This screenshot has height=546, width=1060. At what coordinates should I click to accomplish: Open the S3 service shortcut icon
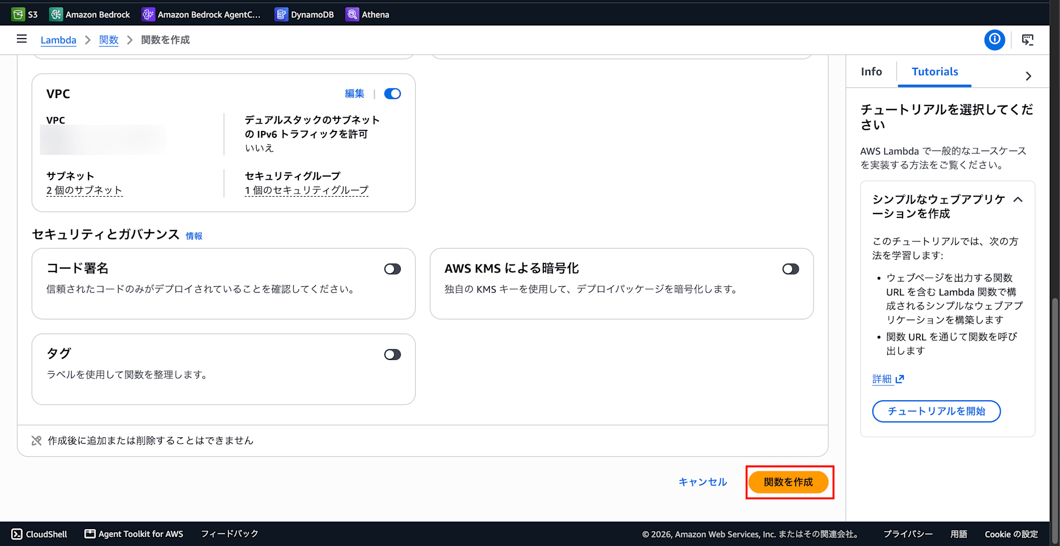point(18,14)
